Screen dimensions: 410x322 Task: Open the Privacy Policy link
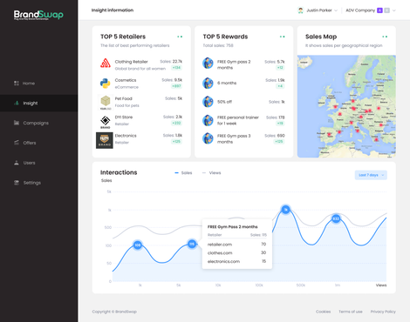pyautogui.click(x=383, y=312)
